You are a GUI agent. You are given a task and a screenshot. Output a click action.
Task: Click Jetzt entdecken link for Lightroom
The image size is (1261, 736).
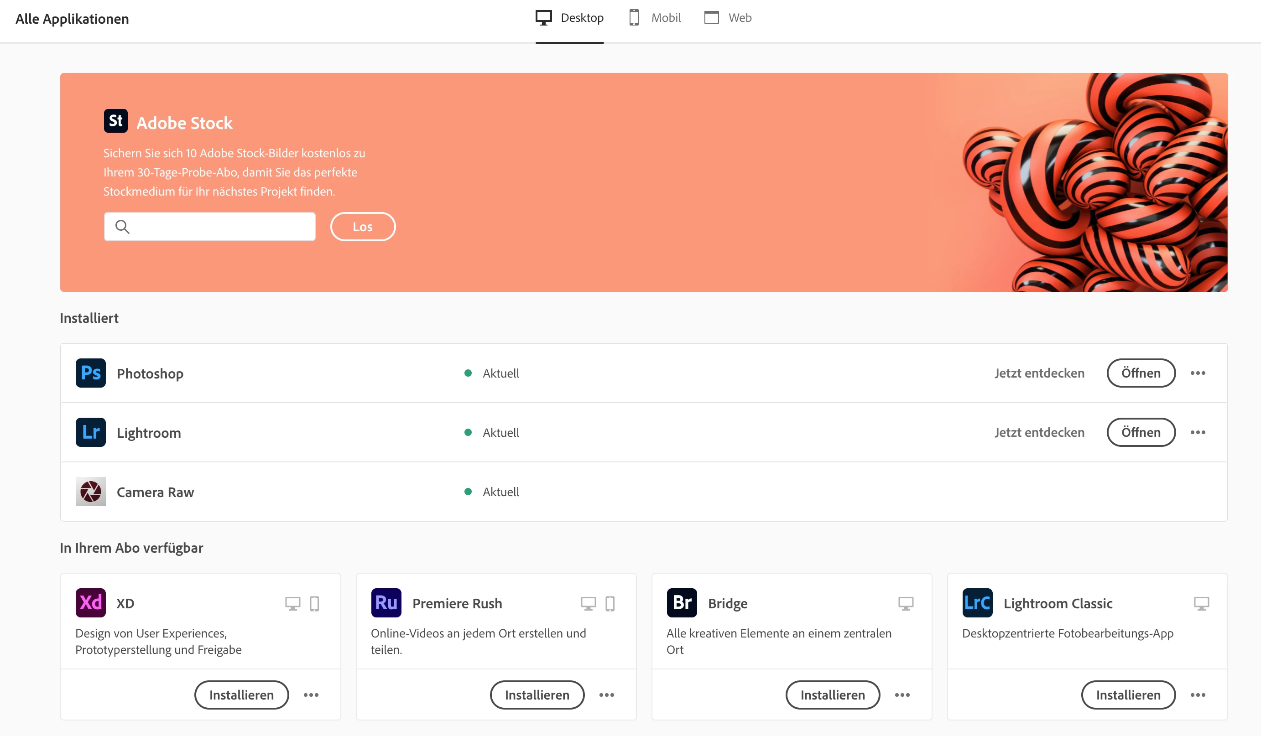tap(1039, 432)
